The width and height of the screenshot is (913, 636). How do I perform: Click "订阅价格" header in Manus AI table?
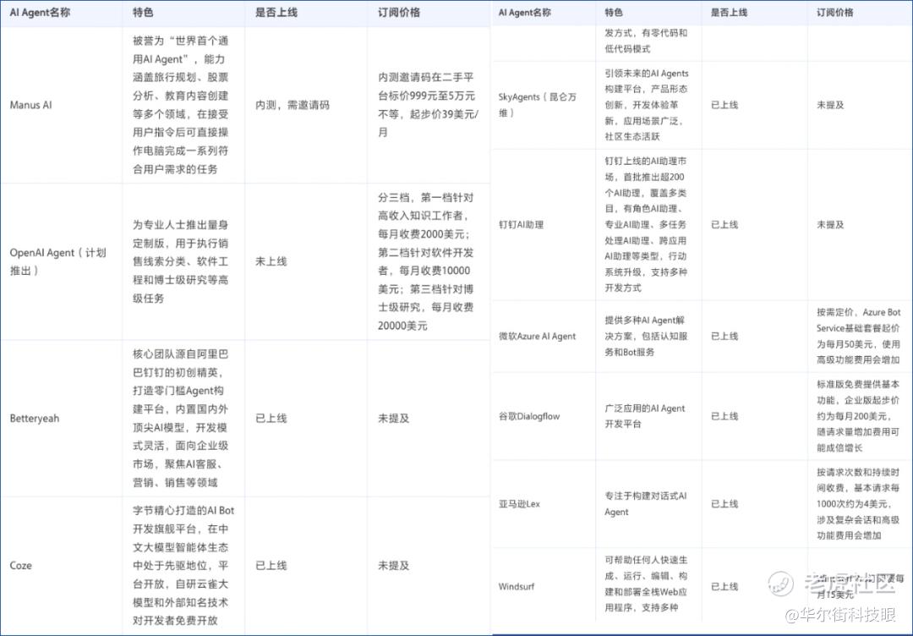[x=399, y=12]
